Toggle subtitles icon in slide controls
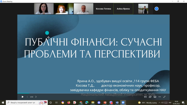This screenshot has height=105, width=187. (x=155, y=97)
